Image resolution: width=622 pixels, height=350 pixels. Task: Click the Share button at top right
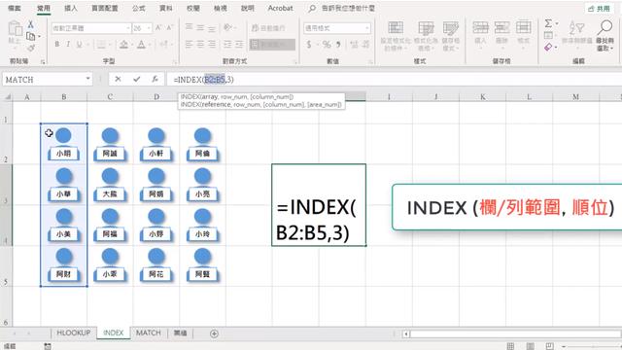click(x=600, y=9)
